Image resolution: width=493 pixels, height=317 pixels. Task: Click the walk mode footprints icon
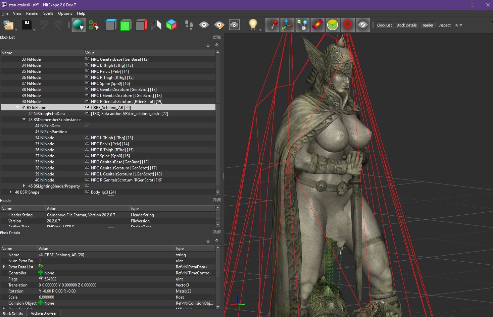(x=189, y=25)
